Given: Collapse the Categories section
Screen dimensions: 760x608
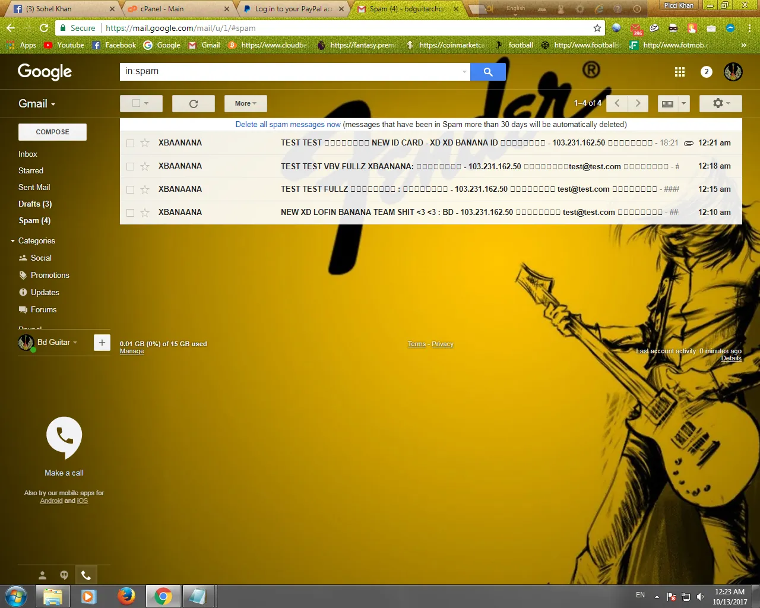Looking at the screenshot, I should tap(13, 241).
